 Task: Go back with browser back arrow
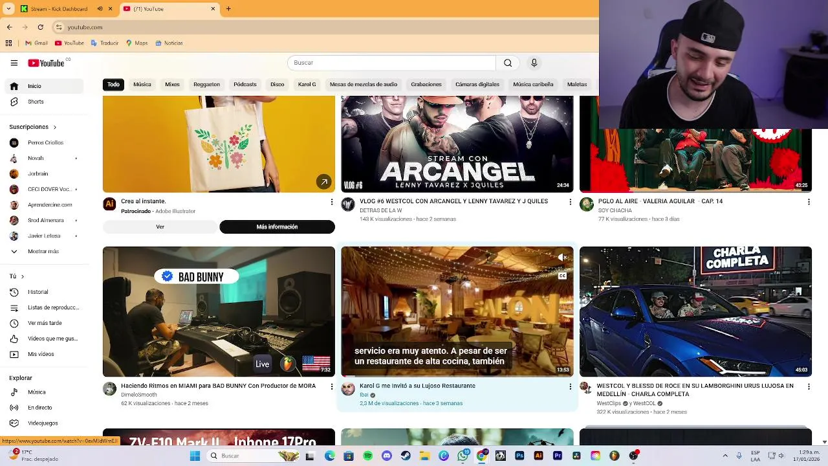point(9,27)
